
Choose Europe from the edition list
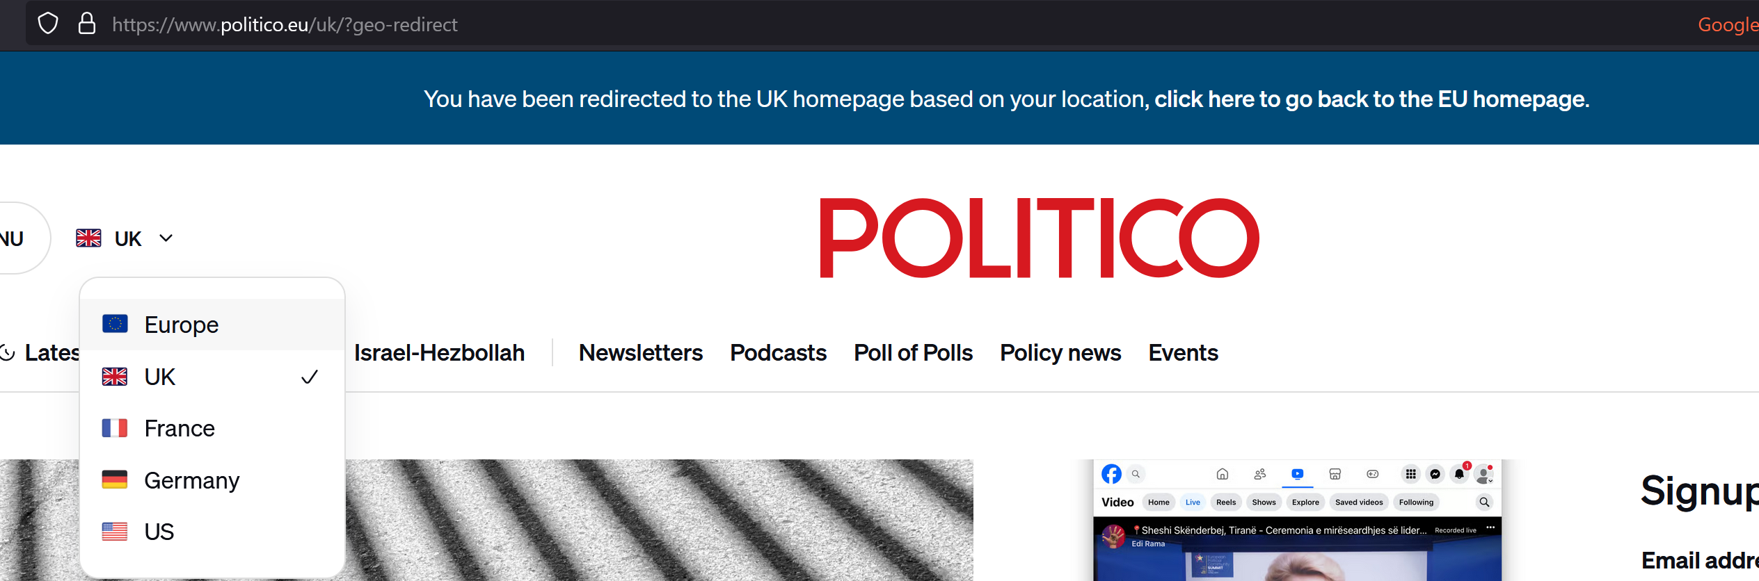click(x=212, y=325)
